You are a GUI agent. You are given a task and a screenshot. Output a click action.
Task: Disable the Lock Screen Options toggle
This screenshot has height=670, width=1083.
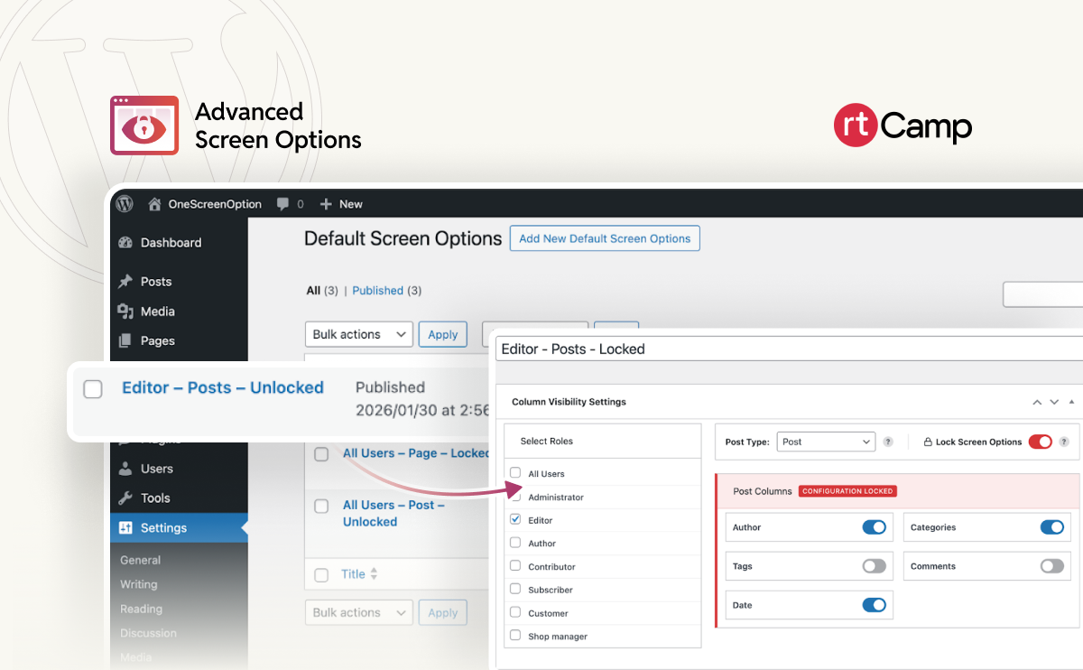(1040, 442)
